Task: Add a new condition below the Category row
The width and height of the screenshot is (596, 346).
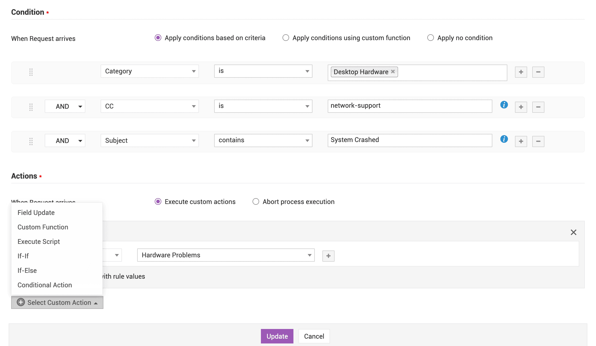Action: tap(521, 72)
